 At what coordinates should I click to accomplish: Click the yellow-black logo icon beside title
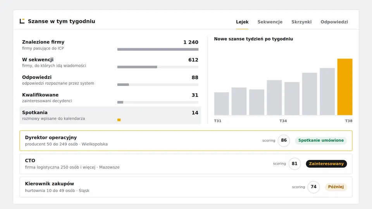pos(22,21)
